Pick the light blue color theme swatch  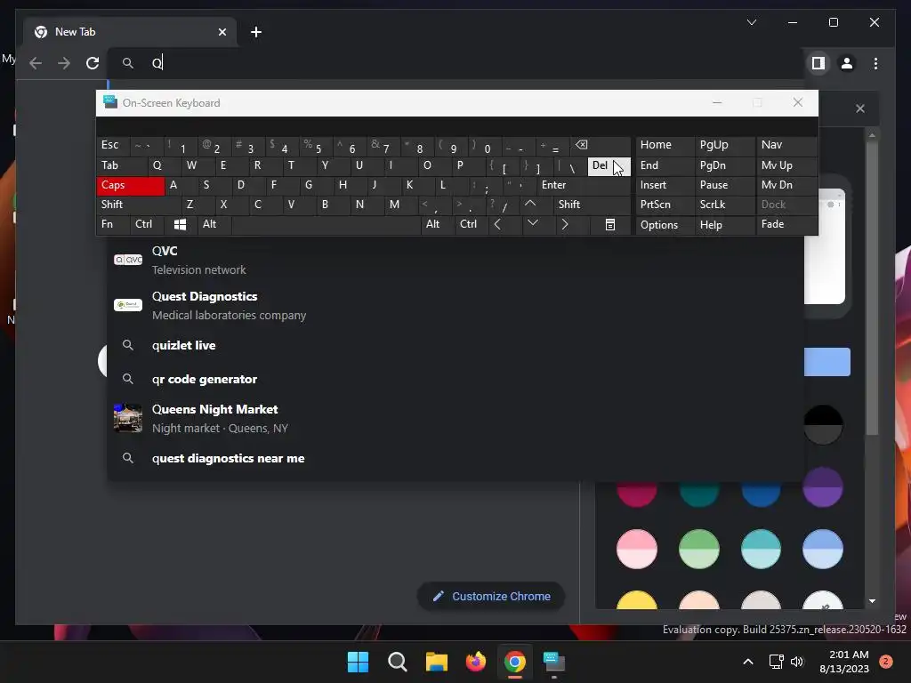click(823, 549)
